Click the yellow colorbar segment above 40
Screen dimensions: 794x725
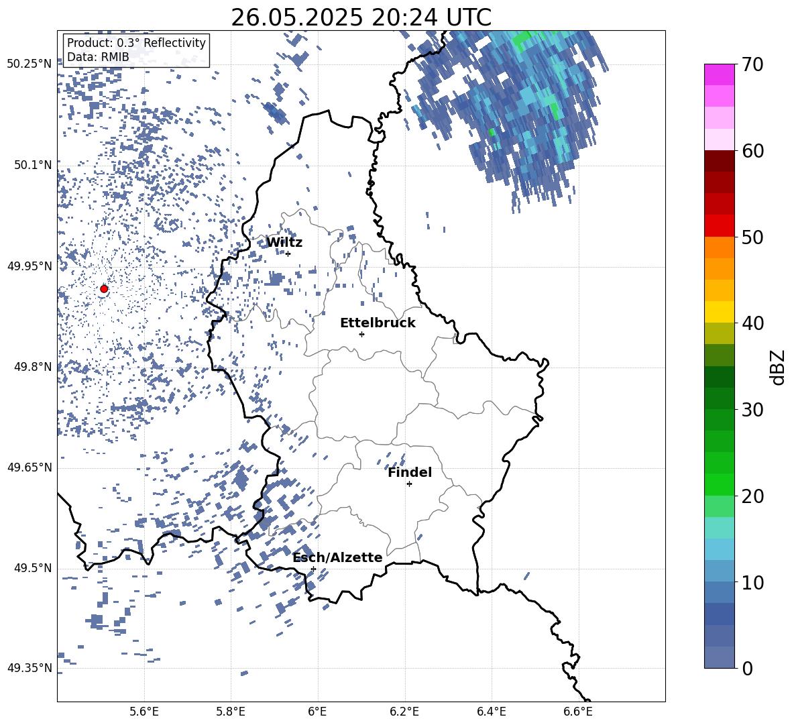(x=719, y=312)
